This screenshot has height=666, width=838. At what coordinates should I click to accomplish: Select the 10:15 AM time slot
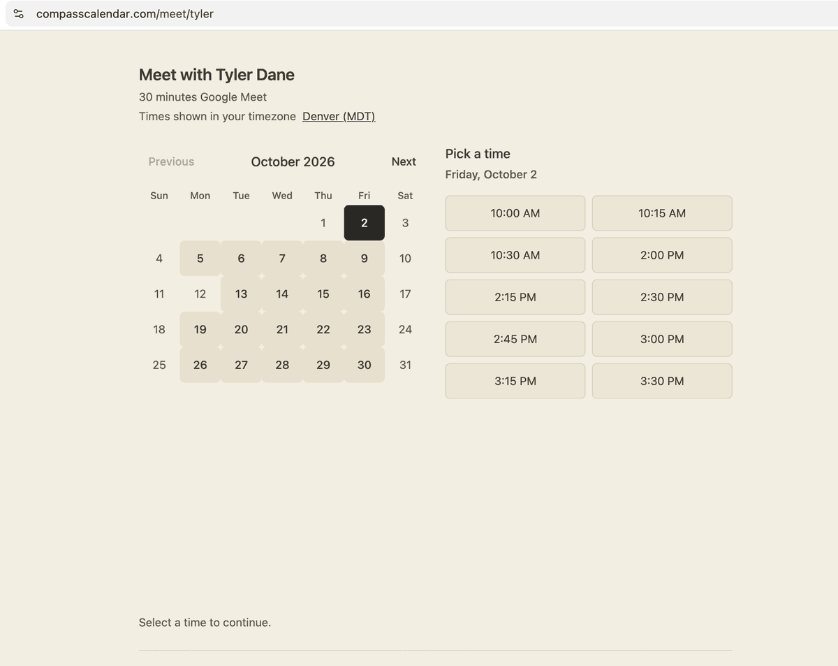pyautogui.click(x=662, y=213)
